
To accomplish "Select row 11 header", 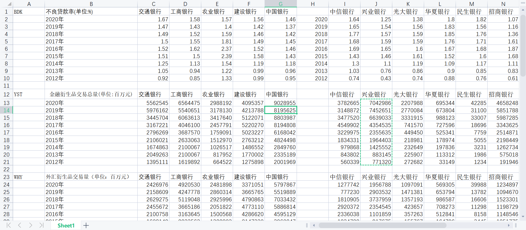I will (7, 86).
